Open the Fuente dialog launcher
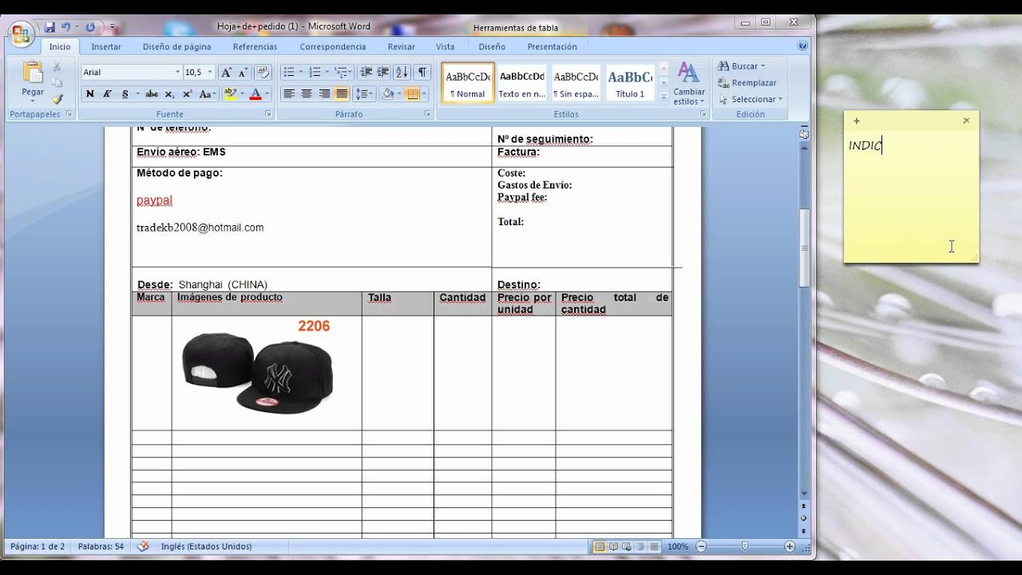The width and height of the screenshot is (1022, 575). click(x=269, y=114)
